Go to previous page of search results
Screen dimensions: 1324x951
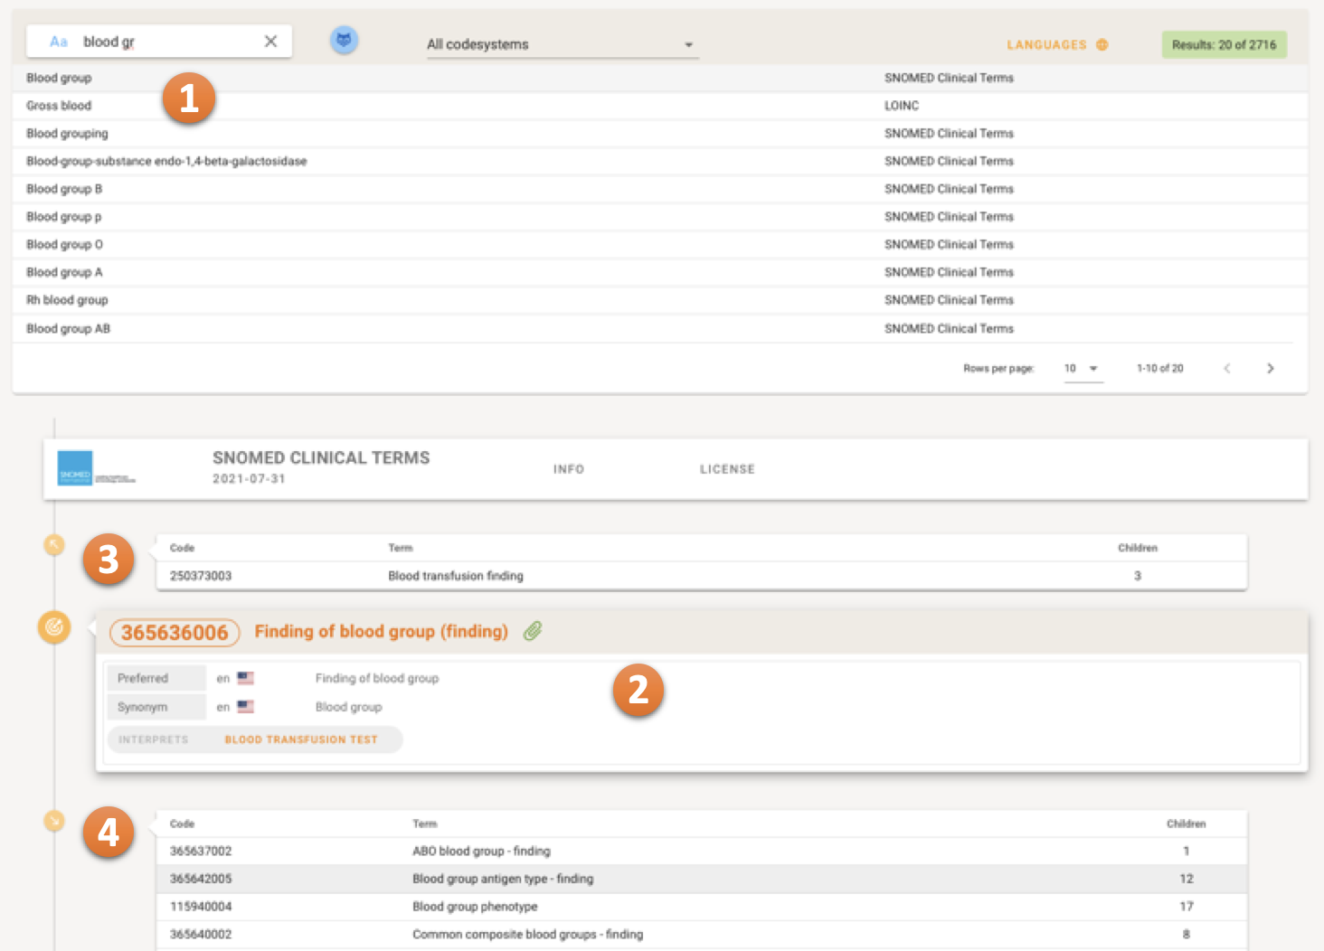coord(1226,368)
